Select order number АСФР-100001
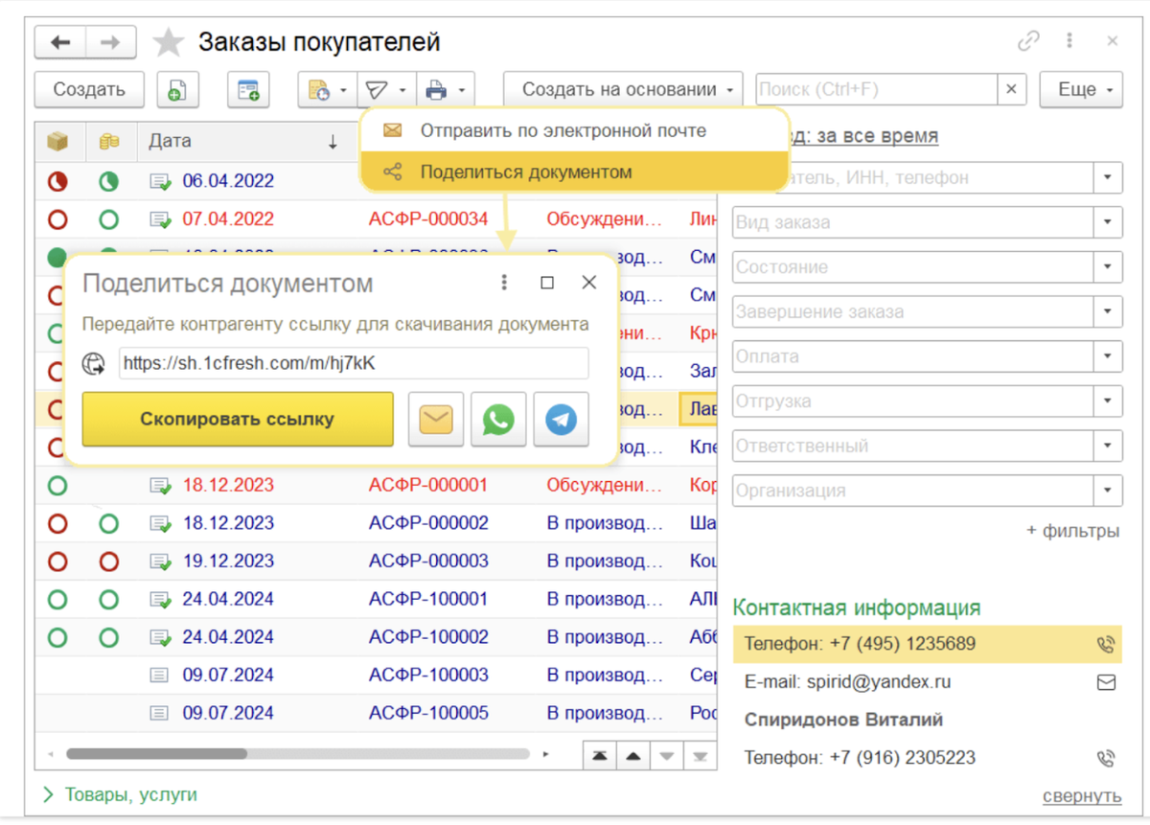 [x=428, y=599]
